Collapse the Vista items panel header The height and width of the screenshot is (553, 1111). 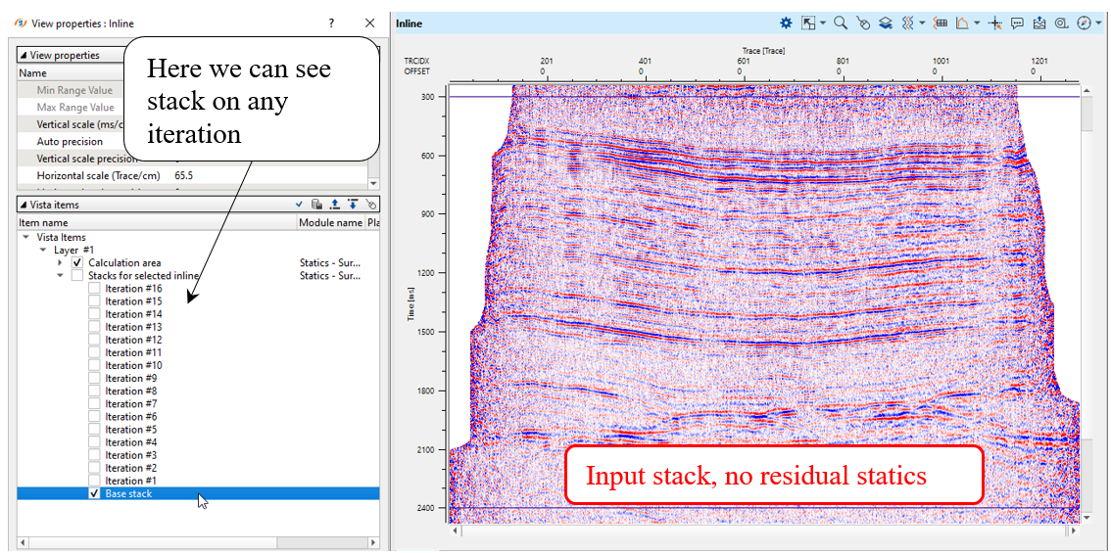(x=24, y=205)
